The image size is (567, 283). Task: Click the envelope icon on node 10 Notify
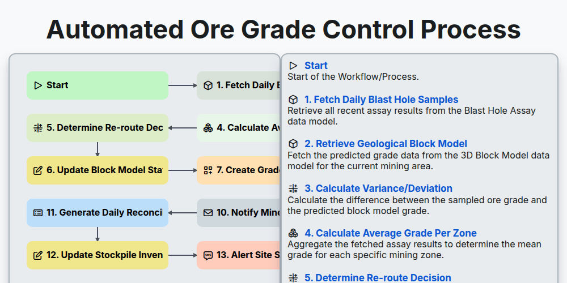tap(208, 213)
